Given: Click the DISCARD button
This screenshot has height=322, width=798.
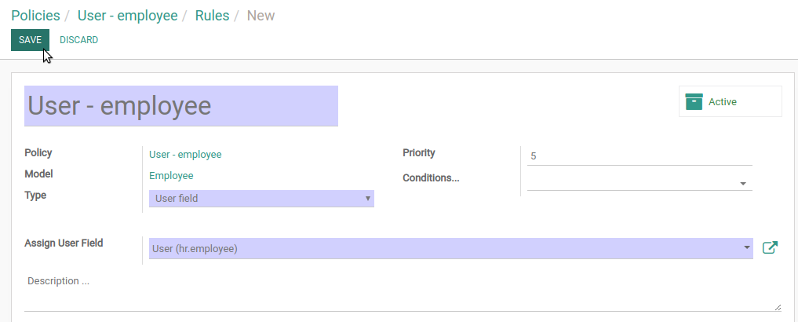Looking at the screenshot, I should (x=79, y=40).
